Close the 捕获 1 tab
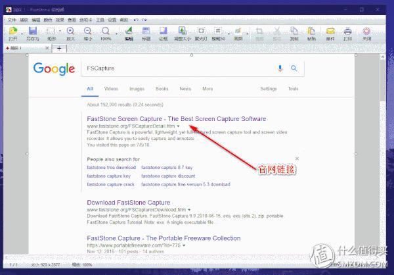Screen dimensions: 394x275 pyautogui.click(x=47, y=48)
